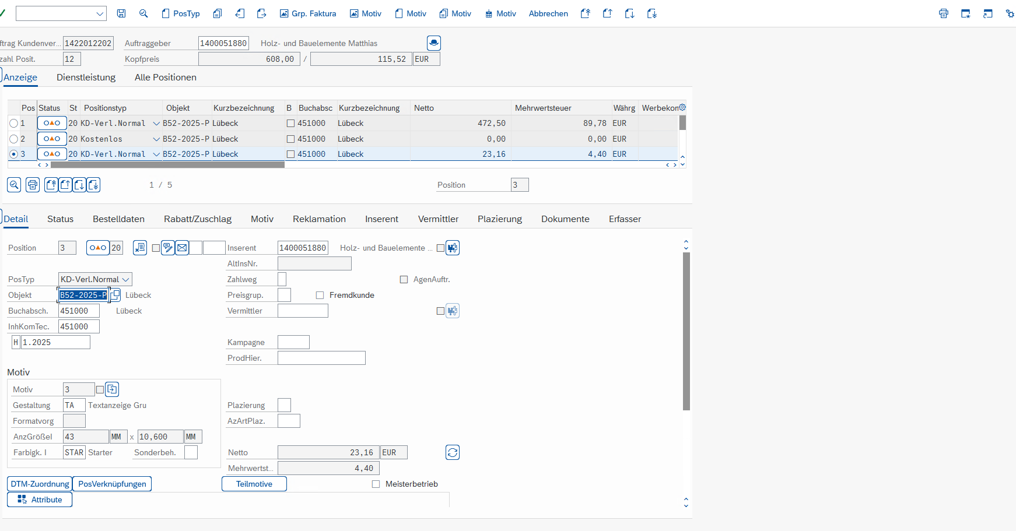The width and height of the screenshot is (1016, 531).
Task: Click the Motiv button with trash icon
Action: pyautogui.click(x=500, y=13)
